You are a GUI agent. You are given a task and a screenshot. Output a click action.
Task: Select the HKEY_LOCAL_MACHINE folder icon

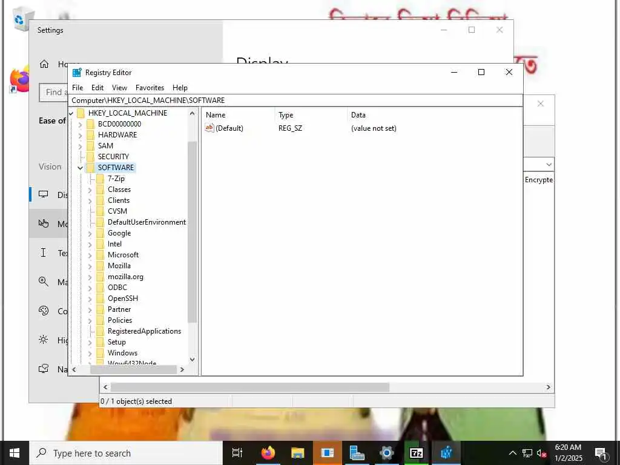81,113
